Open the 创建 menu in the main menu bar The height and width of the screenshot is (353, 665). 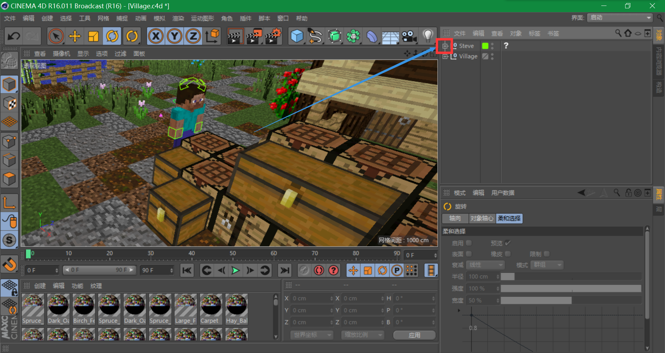(x=47, y=18)
